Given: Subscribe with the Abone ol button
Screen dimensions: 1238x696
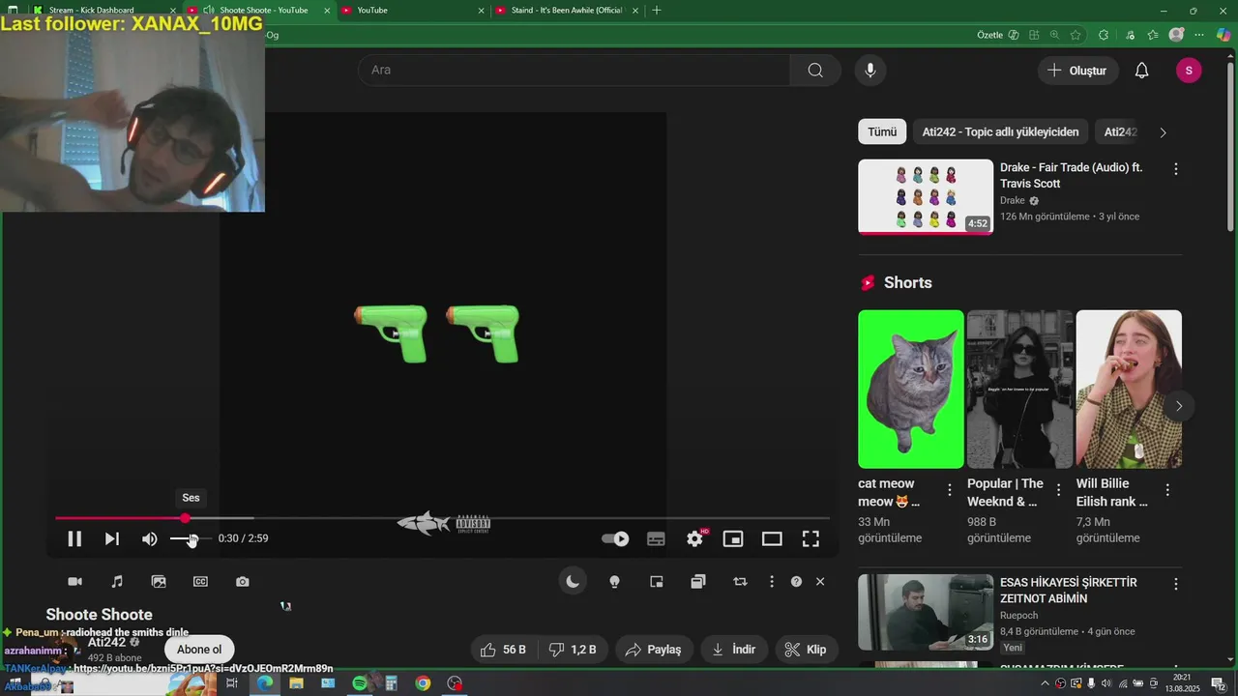Looking at the screenshot, I should pyautogui.click(x=199, y=650).
